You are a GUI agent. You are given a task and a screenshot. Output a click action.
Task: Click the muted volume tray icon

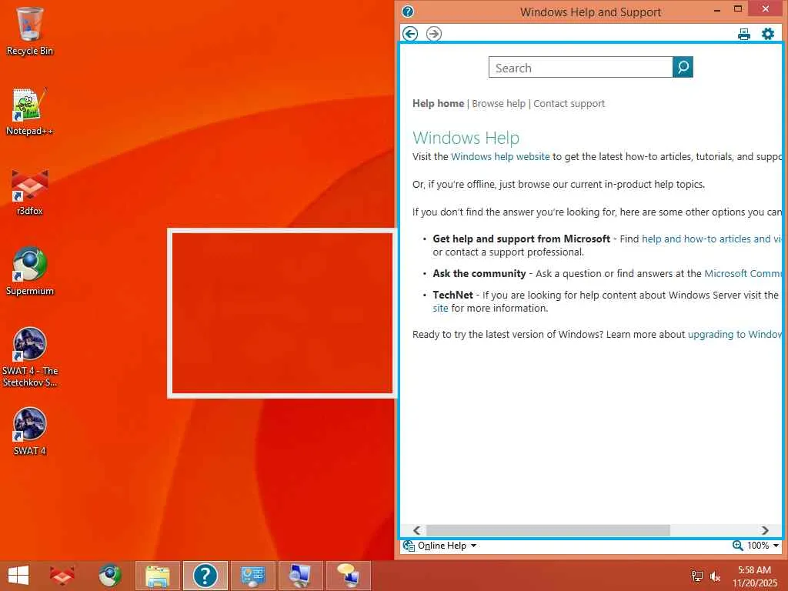pos(715,576)
